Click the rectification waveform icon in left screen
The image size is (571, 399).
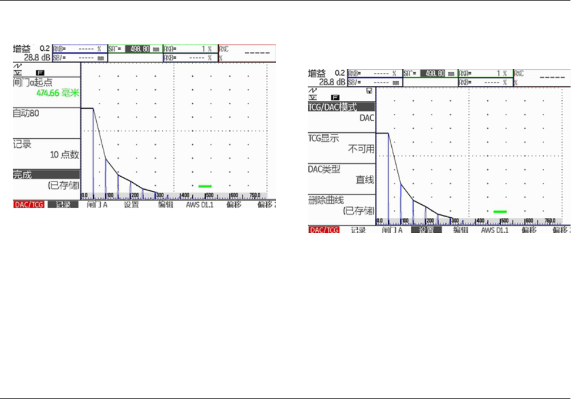coord(18,66)
